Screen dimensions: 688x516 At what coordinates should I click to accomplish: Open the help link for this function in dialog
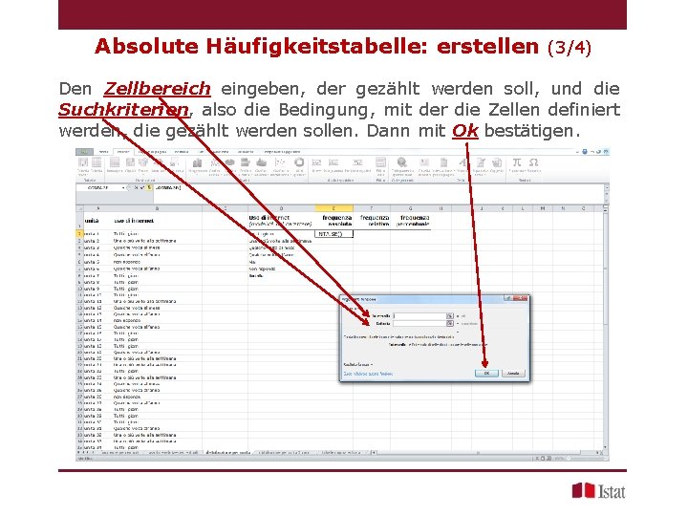coord(368,374)
